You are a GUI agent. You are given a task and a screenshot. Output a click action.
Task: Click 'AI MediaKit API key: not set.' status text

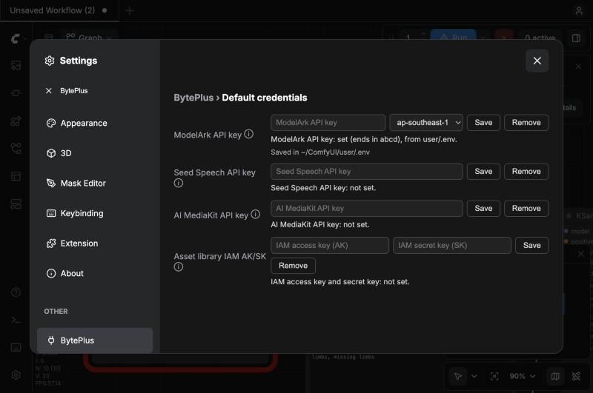[320, 225]
